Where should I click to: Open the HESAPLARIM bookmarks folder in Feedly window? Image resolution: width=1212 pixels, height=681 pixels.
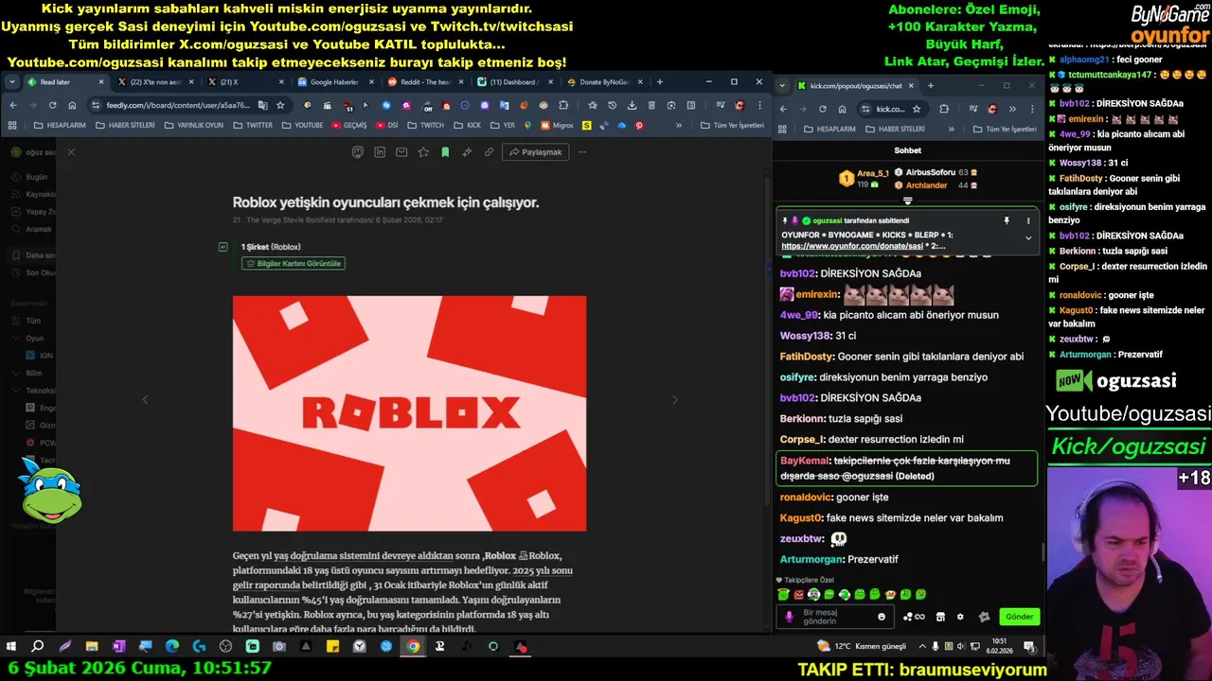tap(59, 125)
